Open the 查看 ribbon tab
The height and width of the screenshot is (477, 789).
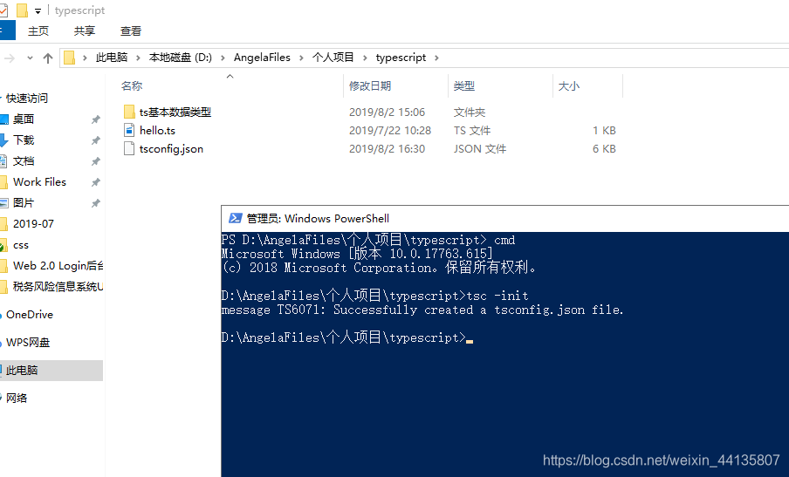pyautogui.click(x=131, y=31)
